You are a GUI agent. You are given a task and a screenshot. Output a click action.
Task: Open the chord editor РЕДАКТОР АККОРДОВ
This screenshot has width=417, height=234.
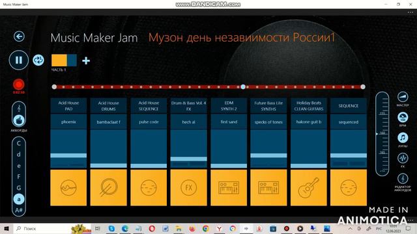point(403,179)
